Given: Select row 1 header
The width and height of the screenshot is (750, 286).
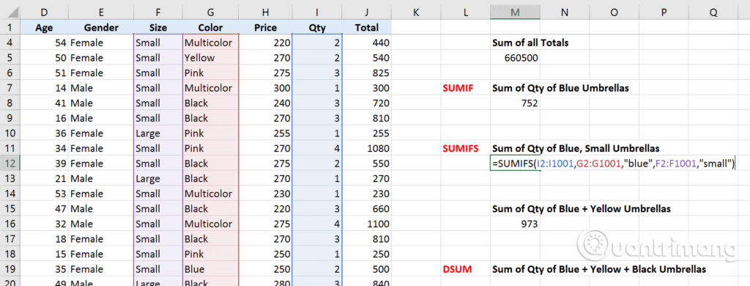Looking at the screenshot, I should [x=10, y=28].
